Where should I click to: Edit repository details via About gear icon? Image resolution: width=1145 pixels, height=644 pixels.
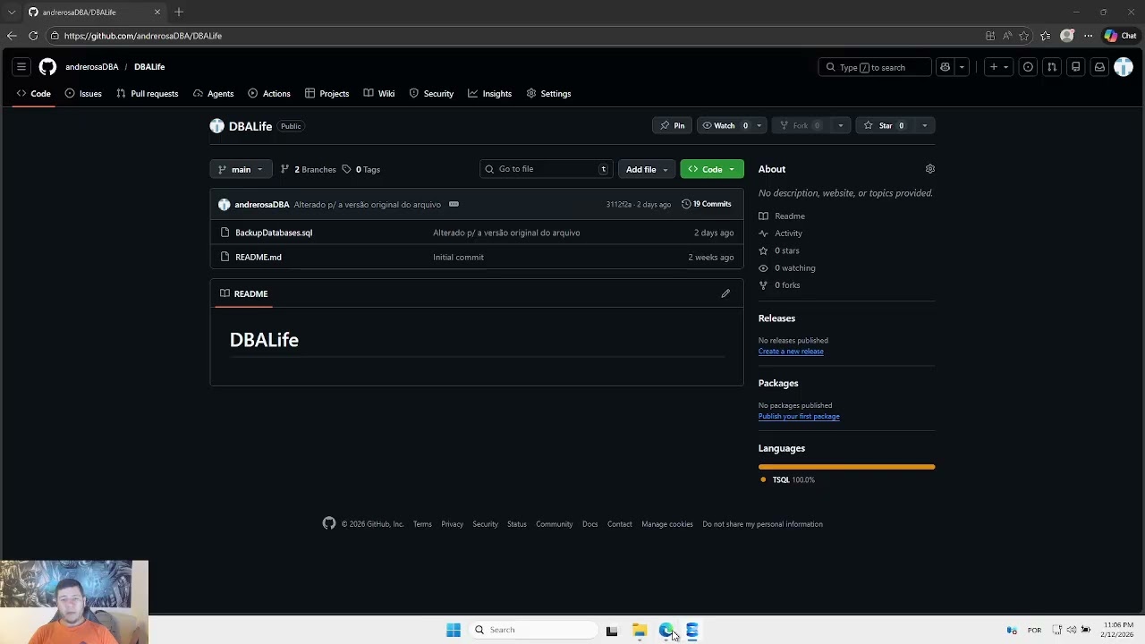[x=929, y=169]
